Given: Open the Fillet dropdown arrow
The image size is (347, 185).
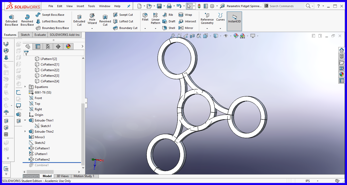Looking at the screenshot, I should pos(145,28).
